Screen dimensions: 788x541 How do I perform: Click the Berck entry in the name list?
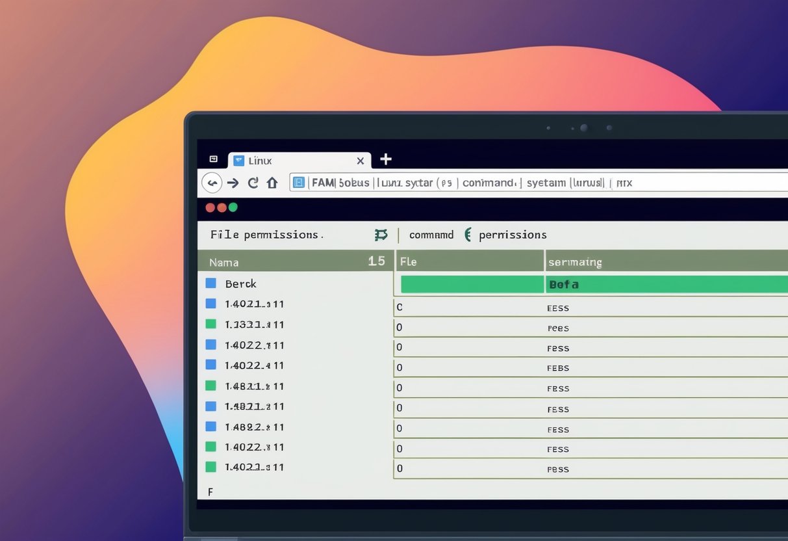240,284
